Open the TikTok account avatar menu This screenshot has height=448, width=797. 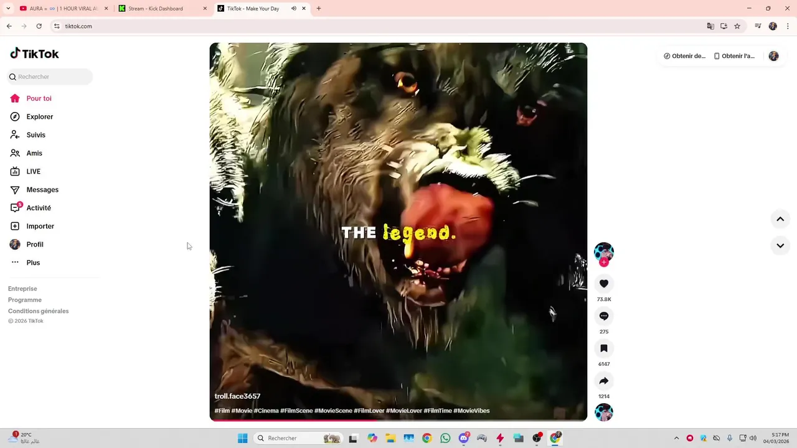pyautogui.click(x=774, y=56)
